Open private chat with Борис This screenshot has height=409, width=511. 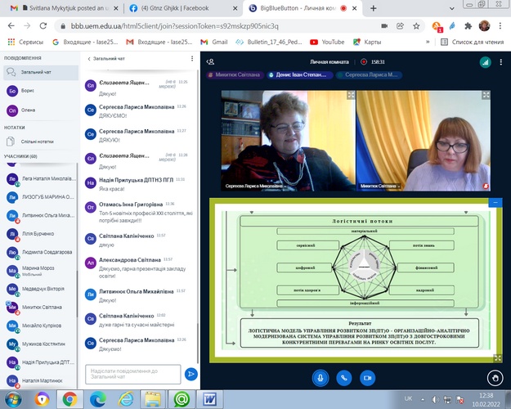coord(29,92)
